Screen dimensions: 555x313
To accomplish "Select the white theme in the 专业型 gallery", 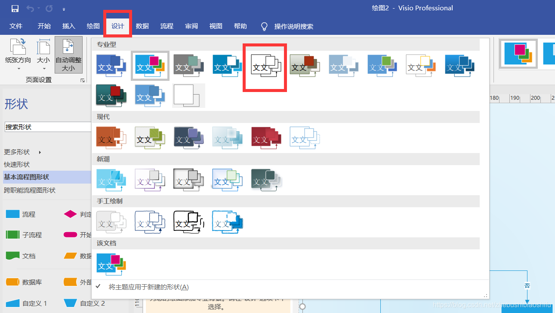I will [x=188, y=95].
